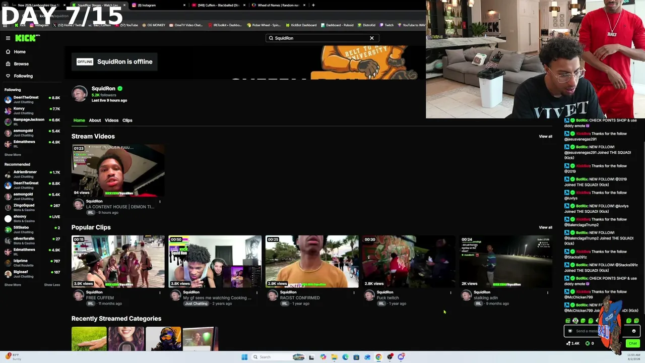
Task: Go to Home in the sidebar
Action: [x=20, y=52]
